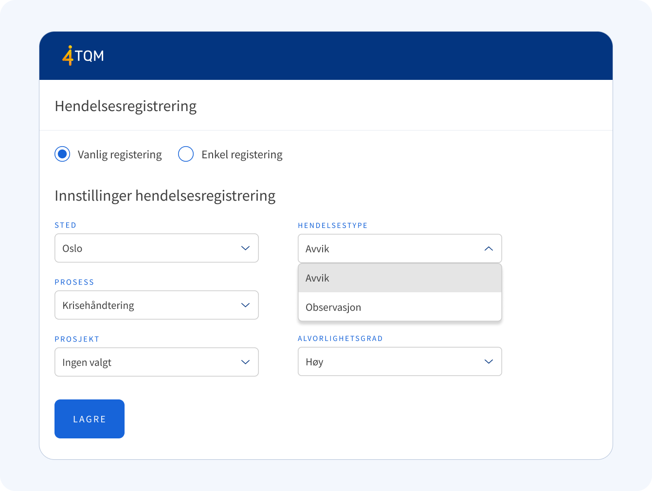The height and width of the screenshot is (491, 652).
Task: Click the ALVORLIGHETSGRAD field label
Action: (x=341, y=339)
